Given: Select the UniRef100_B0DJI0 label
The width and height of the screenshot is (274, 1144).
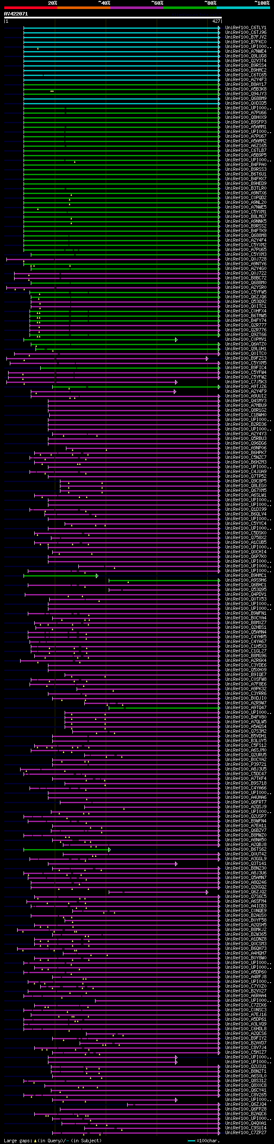Looking at the screenshot, I should pos(246,698).
